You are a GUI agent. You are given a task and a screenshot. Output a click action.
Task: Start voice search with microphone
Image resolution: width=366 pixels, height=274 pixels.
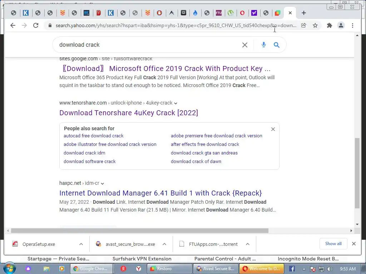(264, 45)
